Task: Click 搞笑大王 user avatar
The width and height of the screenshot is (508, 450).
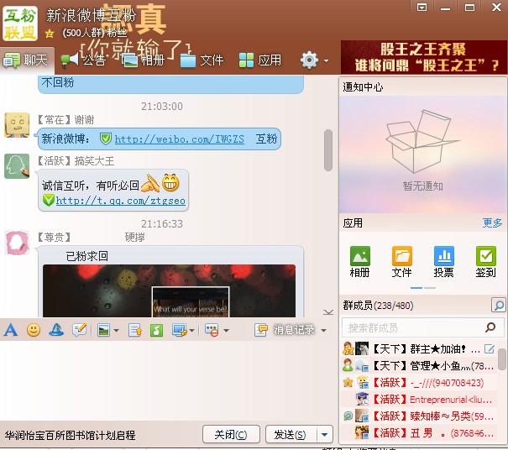Action: coord(17,166)
